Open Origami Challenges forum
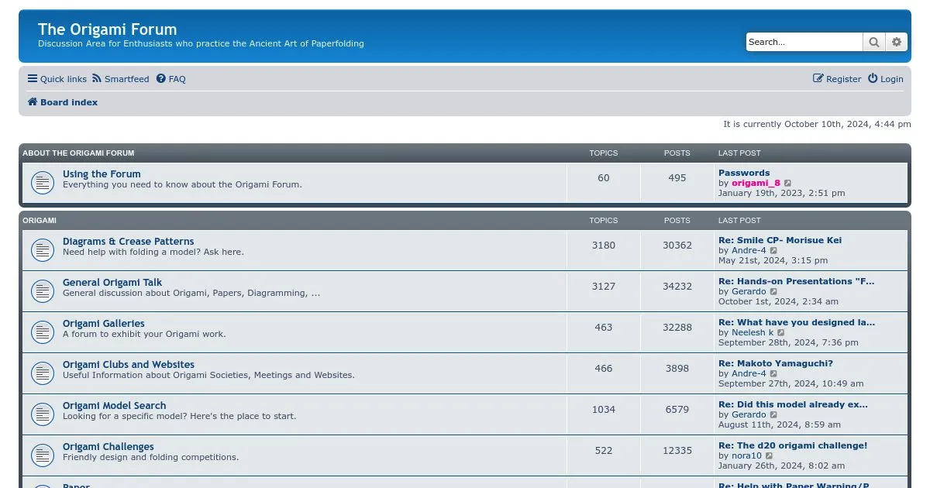930x488 pixels. coord(108,447)
